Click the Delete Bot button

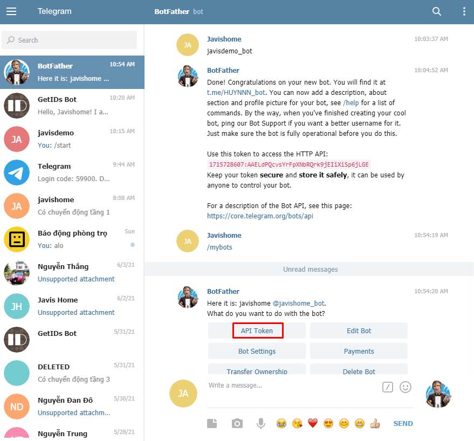[359, 369]
